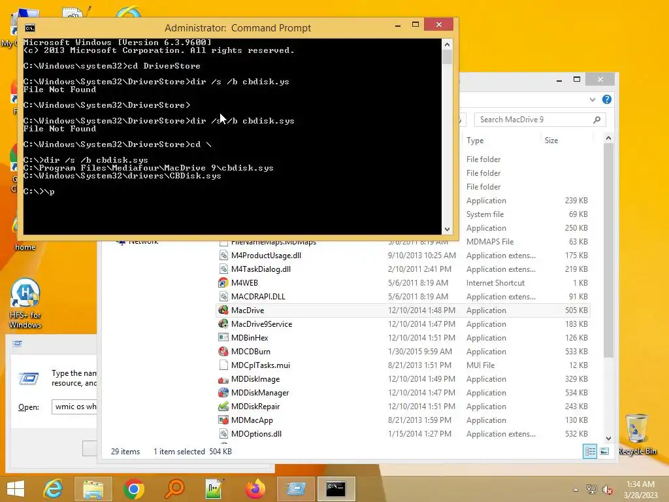Select the M4WEB internet shortcut
Screen dimensions: 669x502
click(x=403, y=282)
